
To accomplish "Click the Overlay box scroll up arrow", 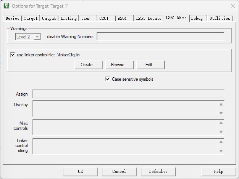I will tap(221, 104).
